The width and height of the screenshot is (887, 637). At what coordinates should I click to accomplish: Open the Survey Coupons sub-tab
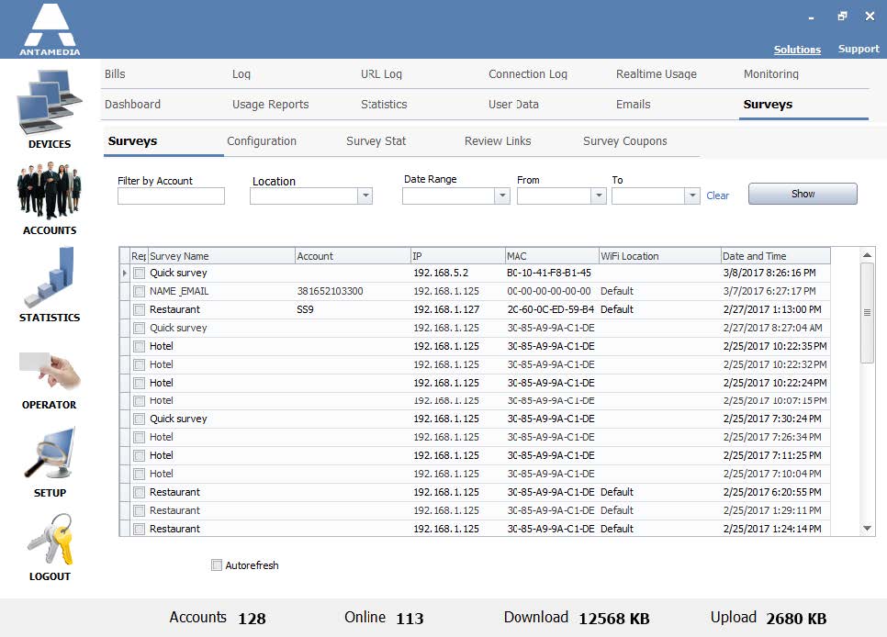(x=624, y=140)
